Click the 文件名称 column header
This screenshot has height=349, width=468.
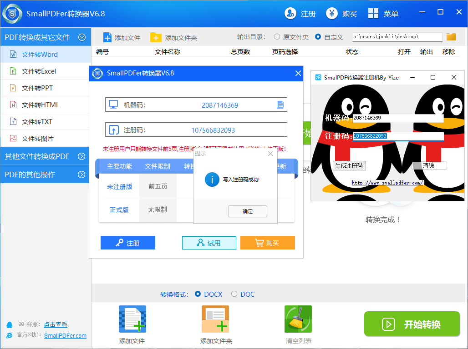click(x=168, y=51)
